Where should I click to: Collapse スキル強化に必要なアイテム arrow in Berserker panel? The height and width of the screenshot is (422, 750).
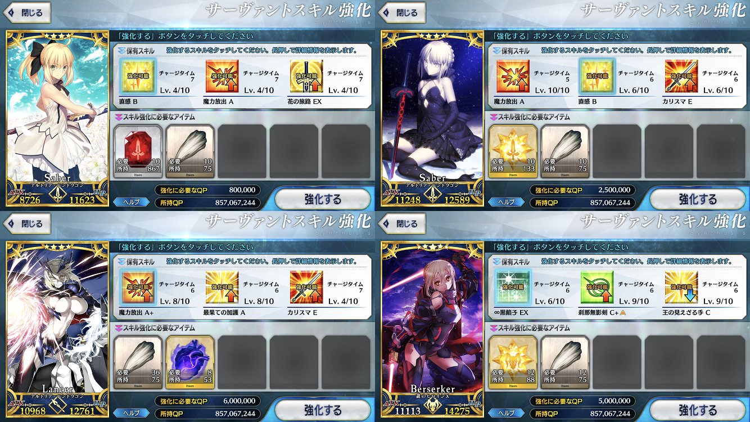click(494, 328)
